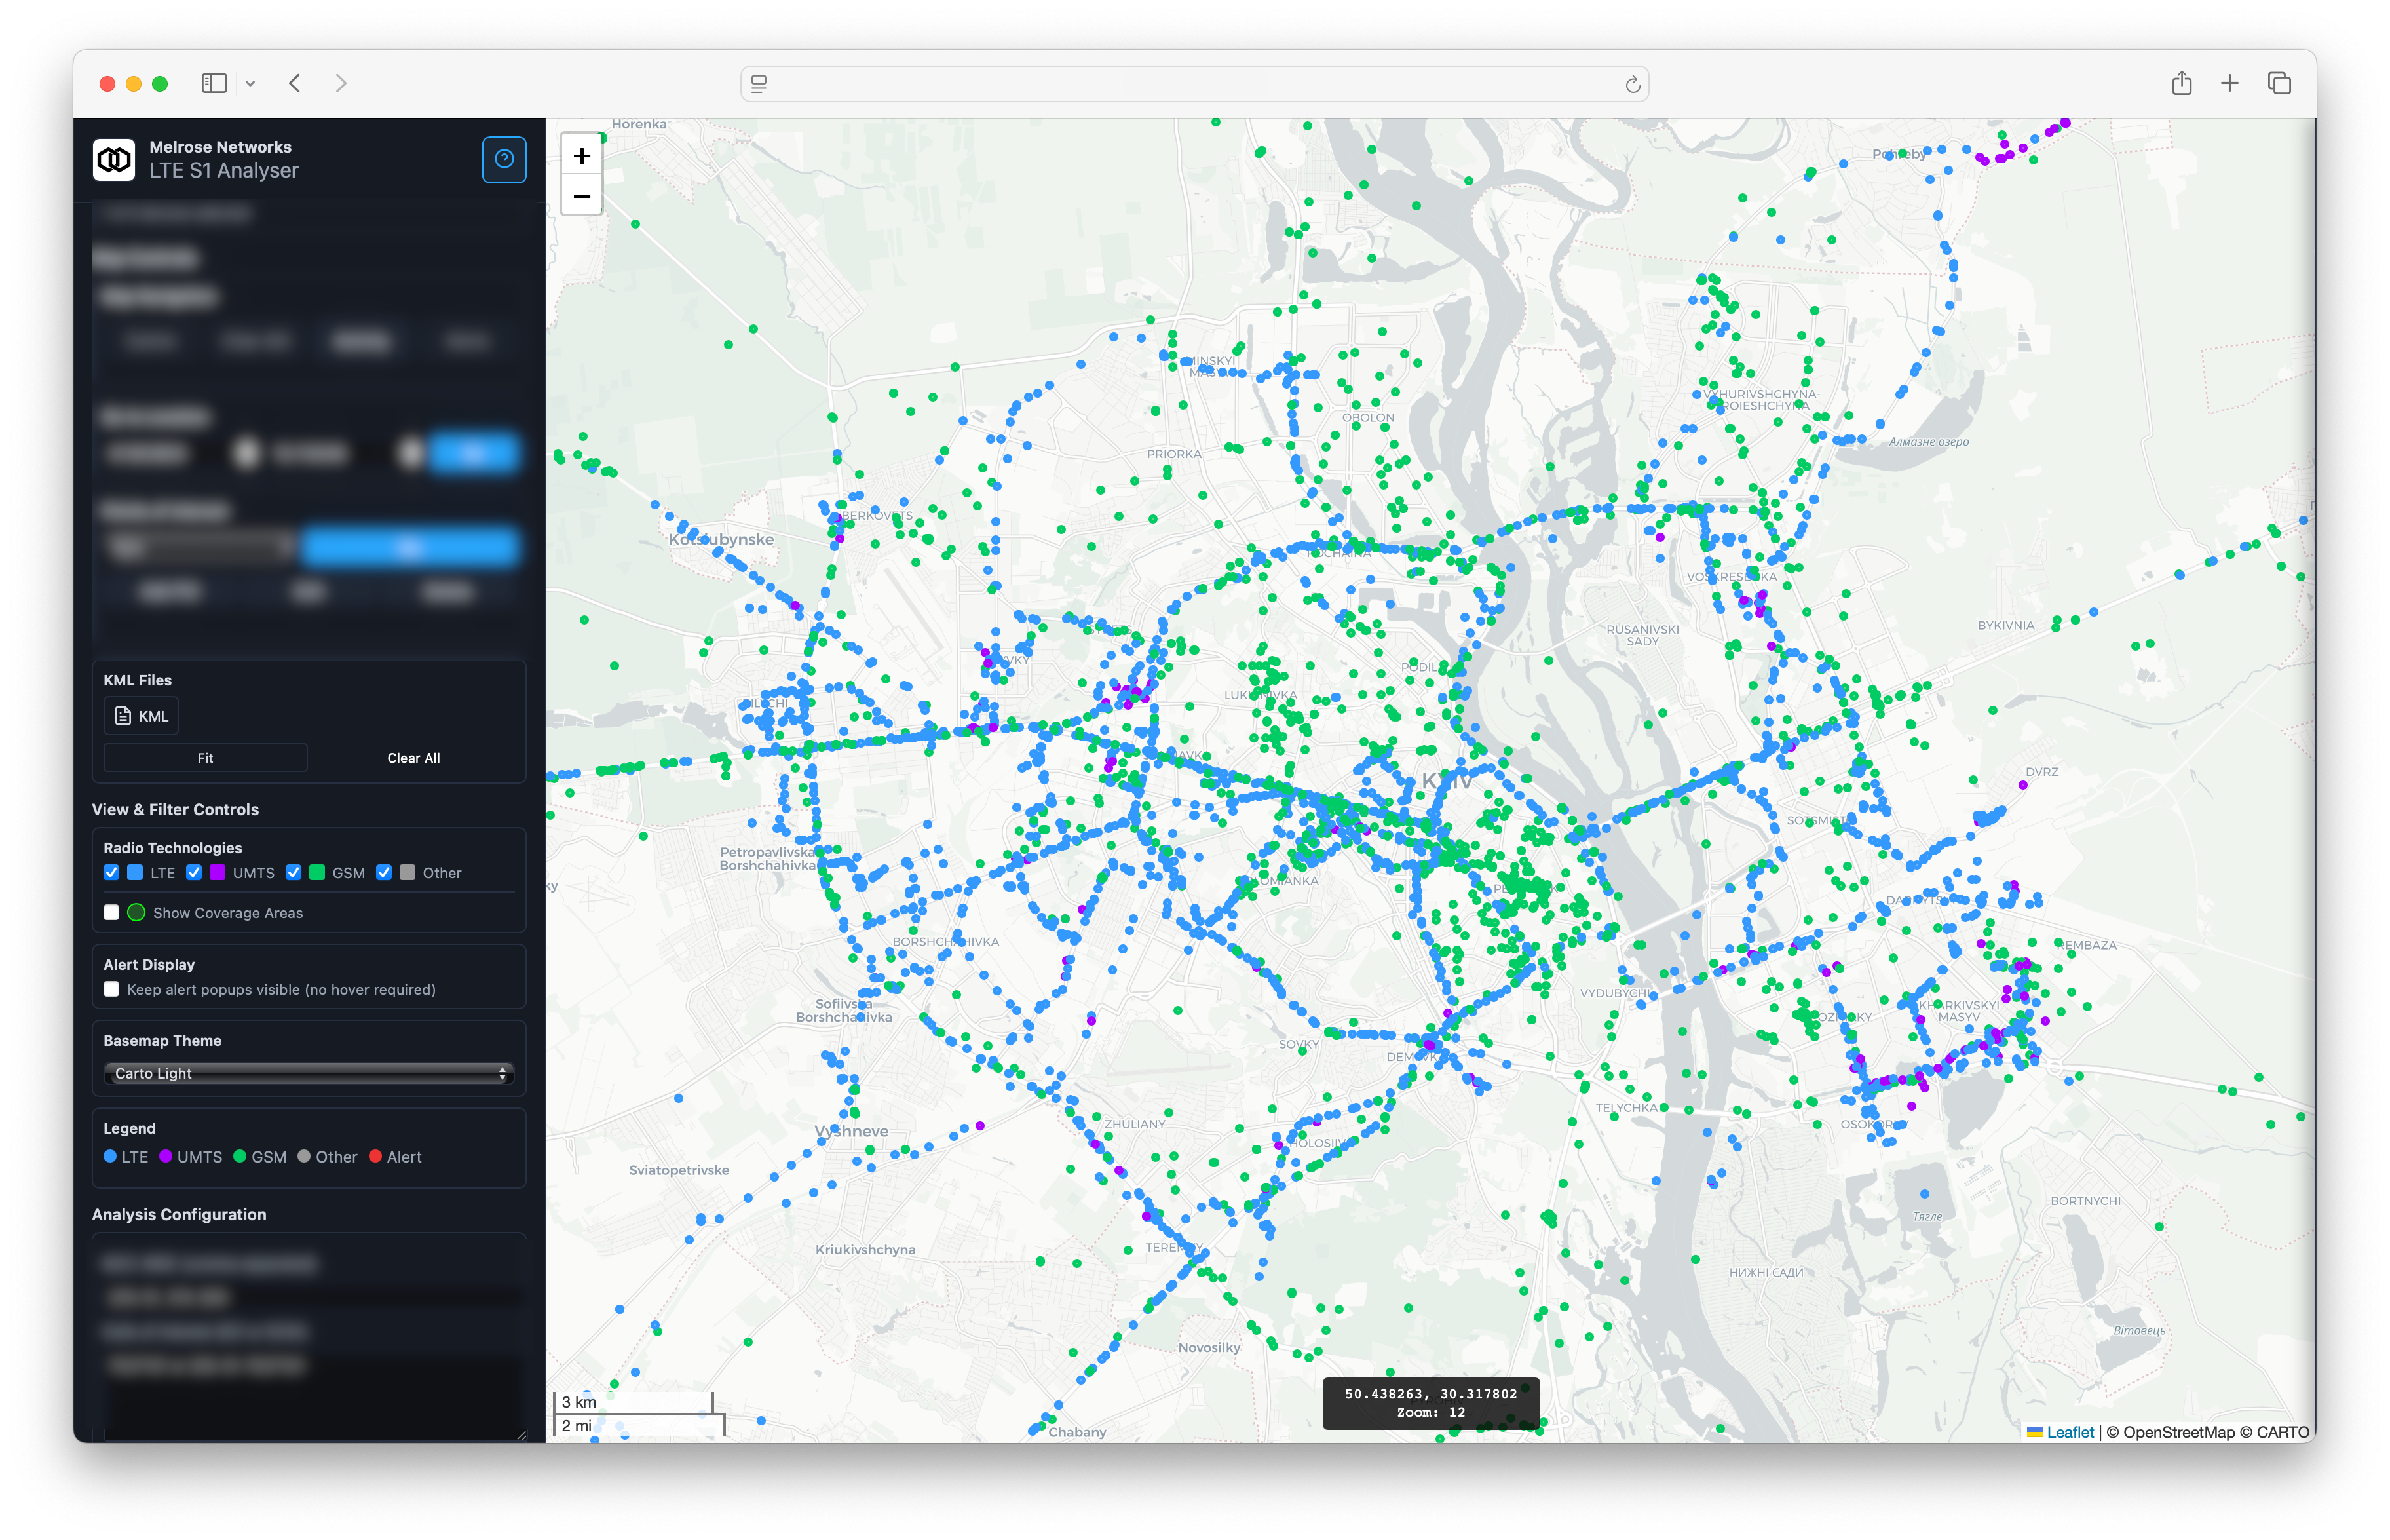Uncheck the GSM radio technology checkbox
The image size is (2390, 1540).
pos(293,872)
